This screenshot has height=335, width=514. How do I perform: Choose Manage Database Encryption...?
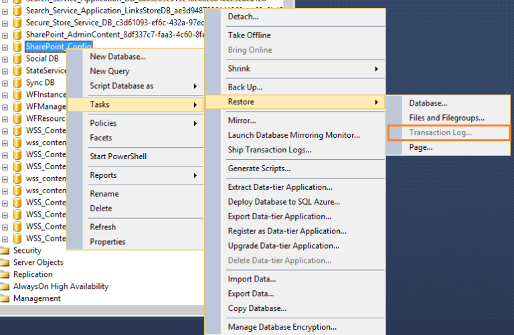click(x=295, y=327)
